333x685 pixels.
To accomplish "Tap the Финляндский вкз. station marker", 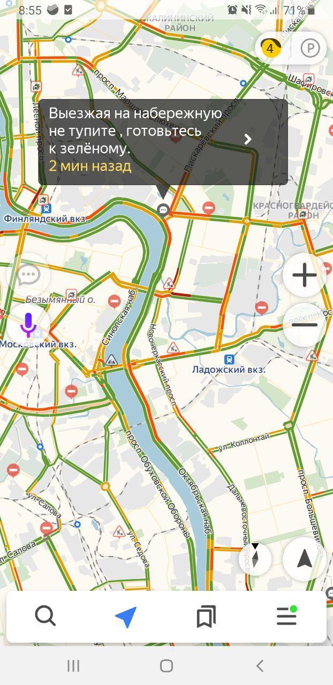I will coord(46,209).
